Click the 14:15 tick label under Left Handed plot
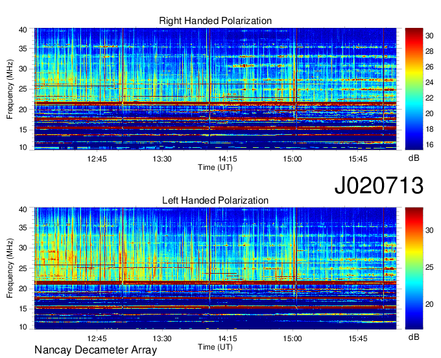441x358 pixels. click(x=228, y=339)
